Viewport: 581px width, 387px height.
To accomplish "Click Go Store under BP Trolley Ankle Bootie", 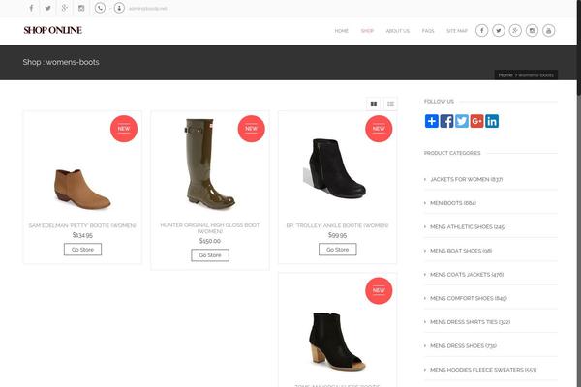I will click(x=338, y=250).
